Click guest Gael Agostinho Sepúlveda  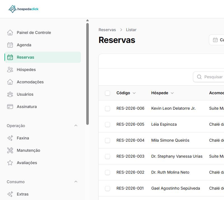(x=176, y=188)
